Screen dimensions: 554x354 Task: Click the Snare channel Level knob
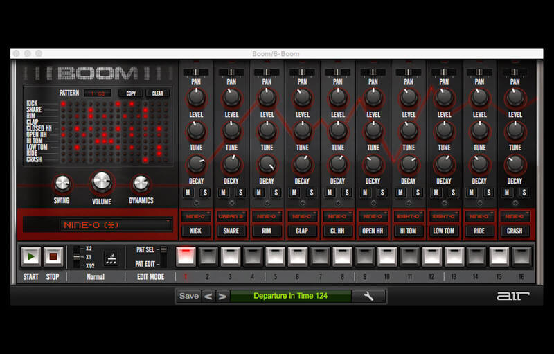tap(231, 98)
